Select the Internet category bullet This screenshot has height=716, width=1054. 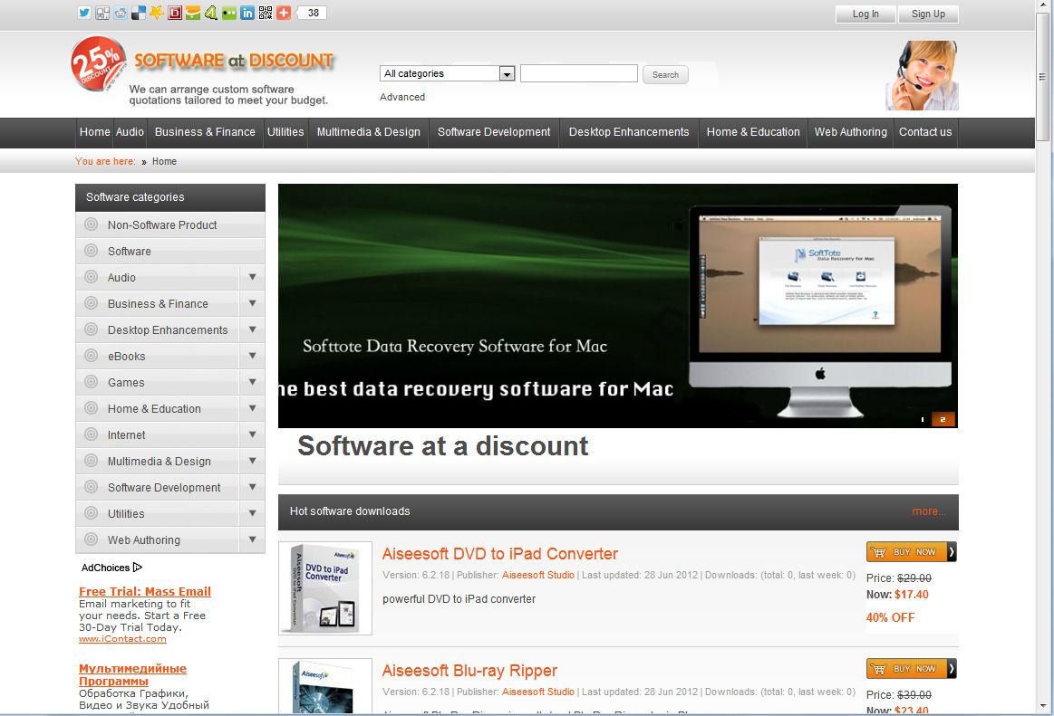tap(92, 434)
